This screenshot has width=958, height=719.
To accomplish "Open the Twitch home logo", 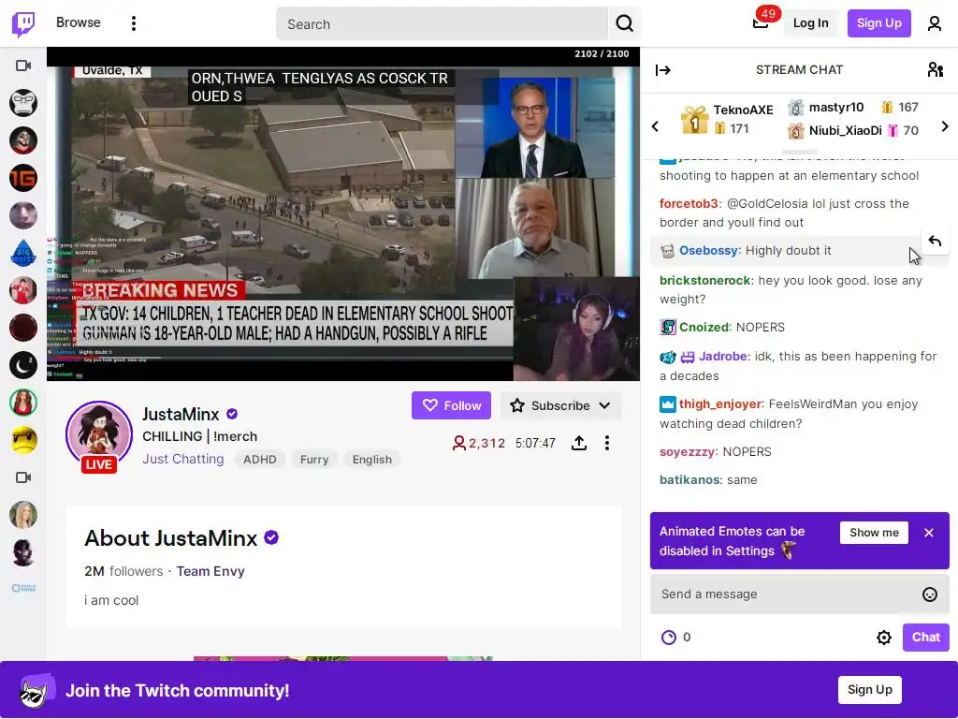I will click(23, 23).
